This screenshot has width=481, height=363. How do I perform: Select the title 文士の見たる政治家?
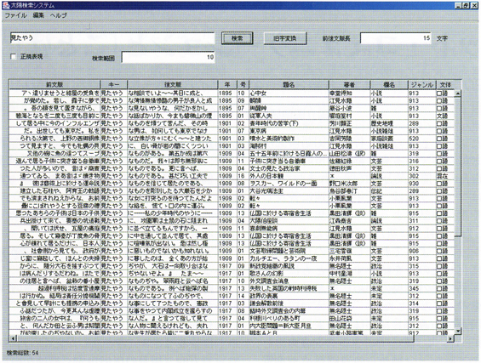[289, 168]
